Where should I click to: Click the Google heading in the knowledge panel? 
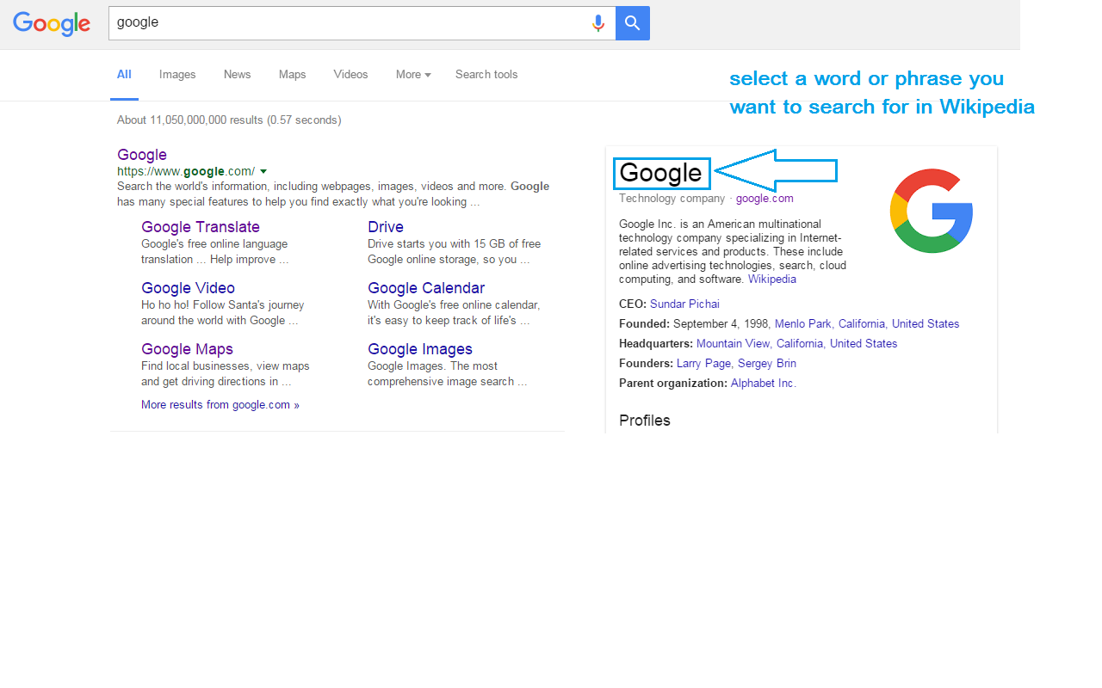[660, 173]
